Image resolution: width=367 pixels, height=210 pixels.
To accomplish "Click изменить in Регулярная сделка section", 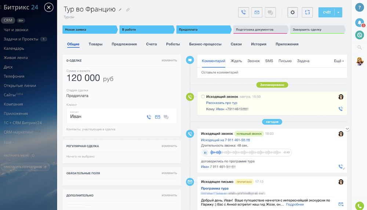I will point(169,146).
